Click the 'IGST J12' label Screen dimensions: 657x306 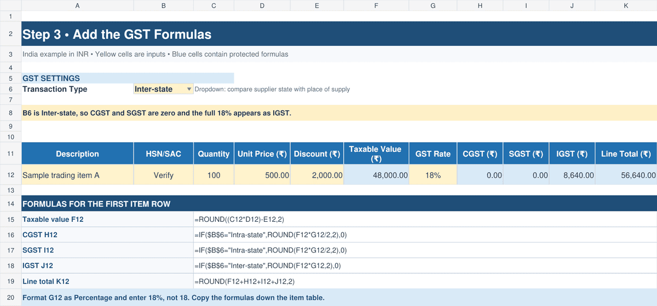(39, 266)
